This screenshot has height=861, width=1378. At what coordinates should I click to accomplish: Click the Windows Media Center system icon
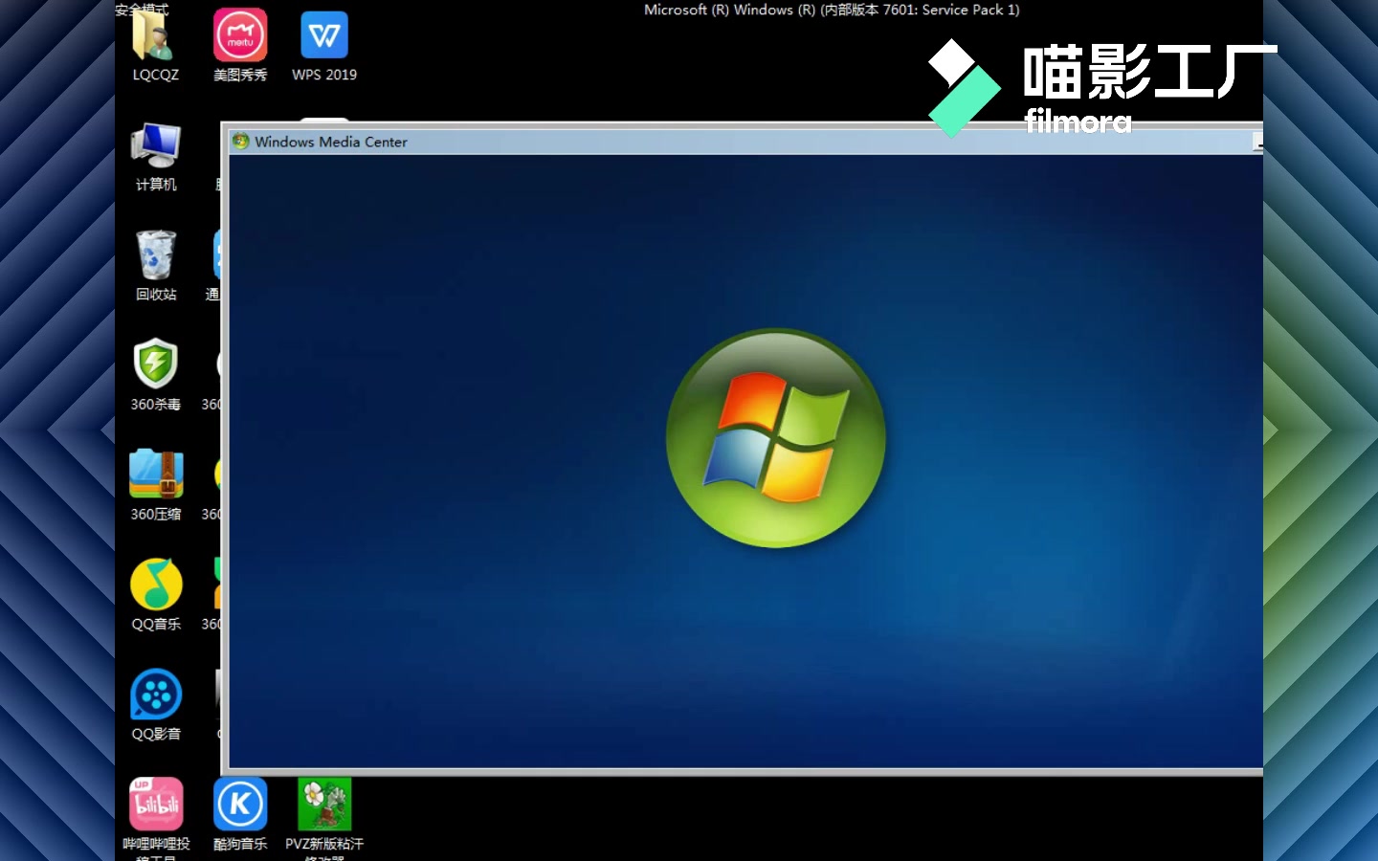point(240,142)
